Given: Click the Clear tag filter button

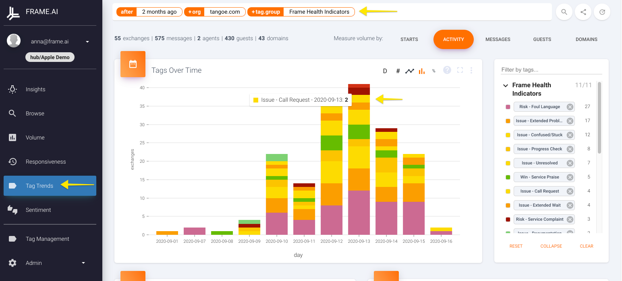Looking at the screenshot, I should (x=587, y=246).
